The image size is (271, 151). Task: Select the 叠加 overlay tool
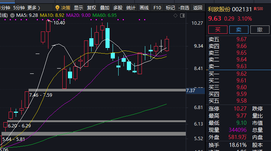pos(105,8)
